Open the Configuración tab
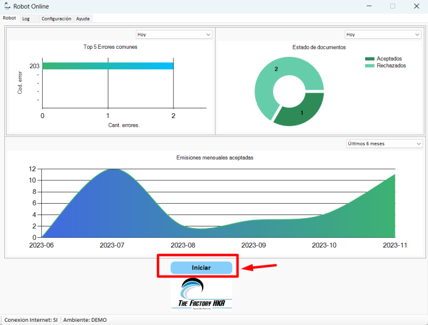Viewport: 428px width, 325px height. (x=56, y=18)
